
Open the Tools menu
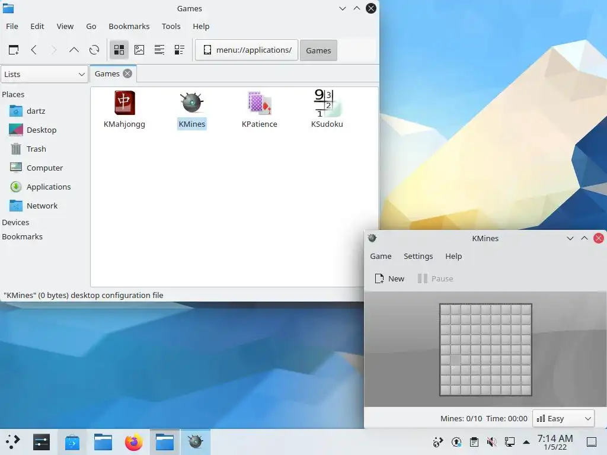tap(171, 26)
